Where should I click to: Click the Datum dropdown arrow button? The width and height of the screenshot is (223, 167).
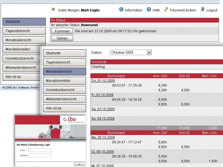click(x=149, y=52)
